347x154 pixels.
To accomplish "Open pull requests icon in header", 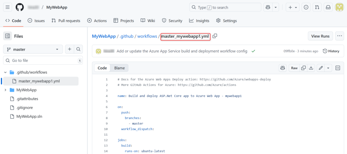I will pyautogui.click(x=317, y=7).
